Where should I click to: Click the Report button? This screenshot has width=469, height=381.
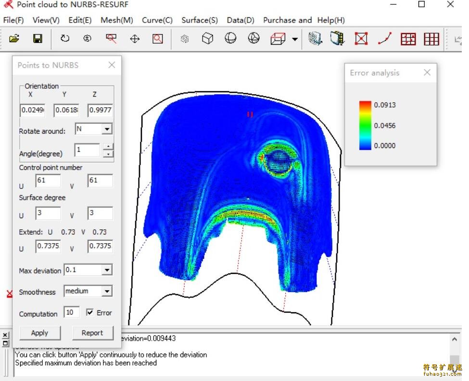[x=92, y=333]
